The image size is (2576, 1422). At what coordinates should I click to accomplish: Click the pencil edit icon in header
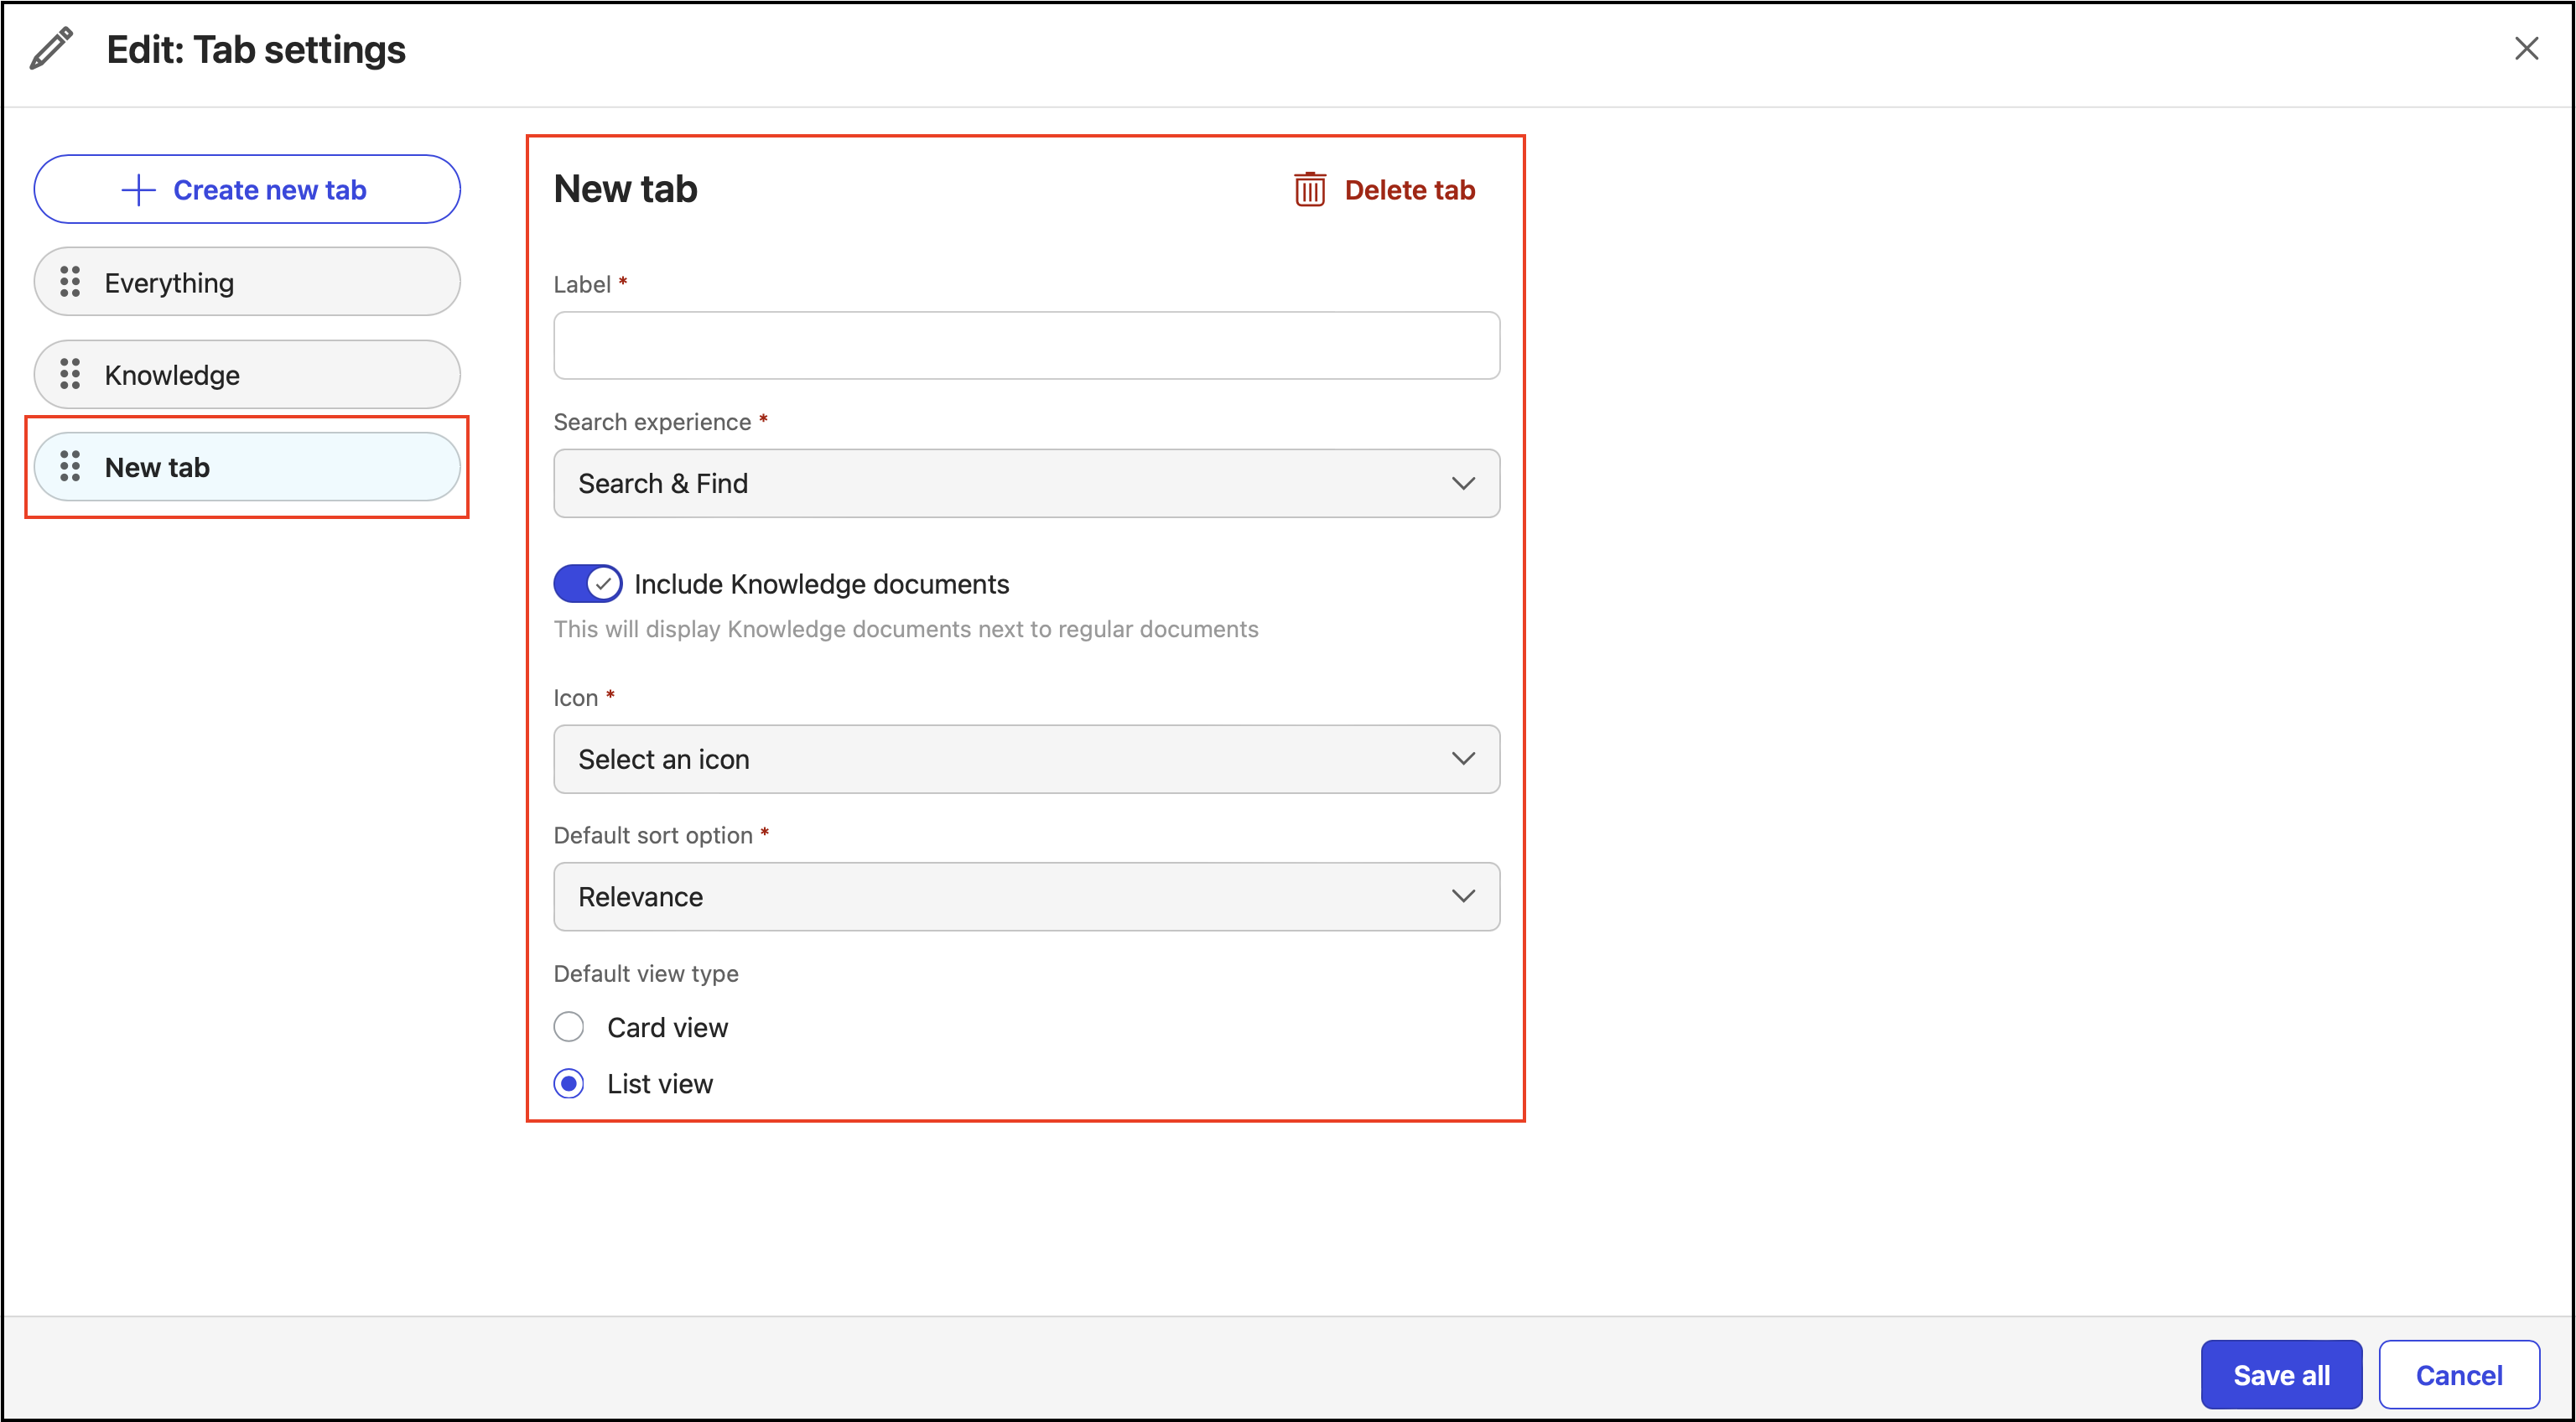click(x=51, y=48)
